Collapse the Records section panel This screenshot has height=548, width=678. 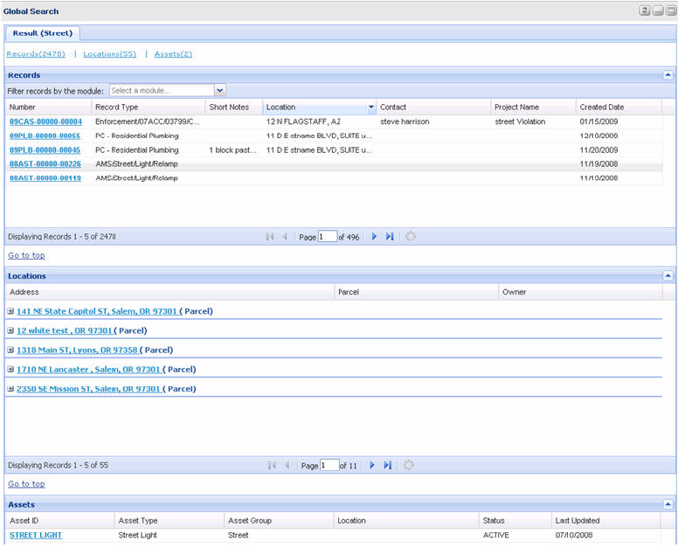click(668, 75)
